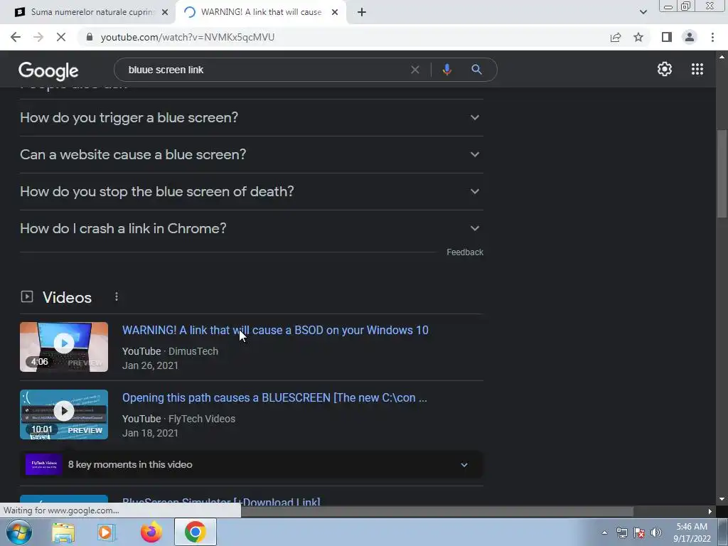Click in the Google search input field
The width and height of the screenshot is (728, 546).
click(x=264, y=70)
